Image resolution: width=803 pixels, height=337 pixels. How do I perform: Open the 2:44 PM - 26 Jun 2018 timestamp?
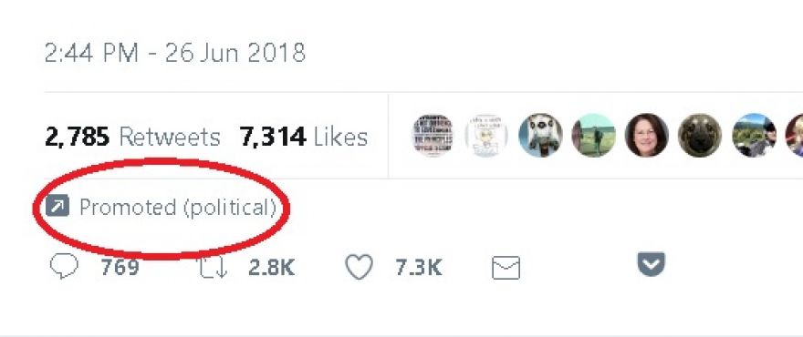(175, 53)
